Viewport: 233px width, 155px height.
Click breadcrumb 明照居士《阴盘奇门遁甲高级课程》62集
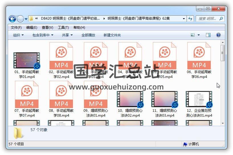(x=139, y=18)
